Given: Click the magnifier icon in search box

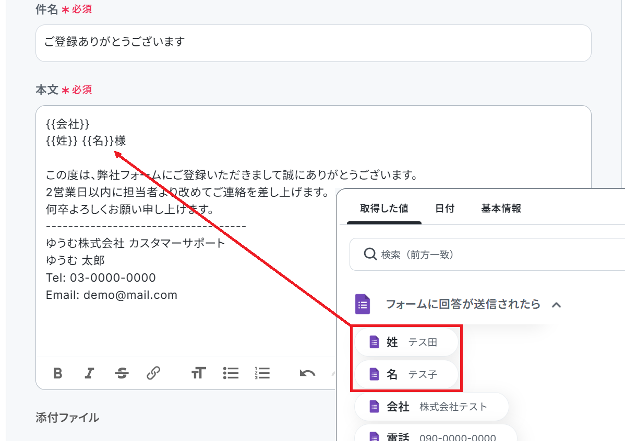Looking at the screenshot, I should click(370, 254).
